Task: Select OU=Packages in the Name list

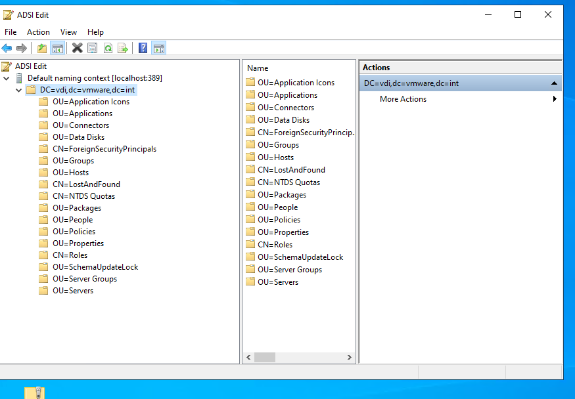Action: 282,195
